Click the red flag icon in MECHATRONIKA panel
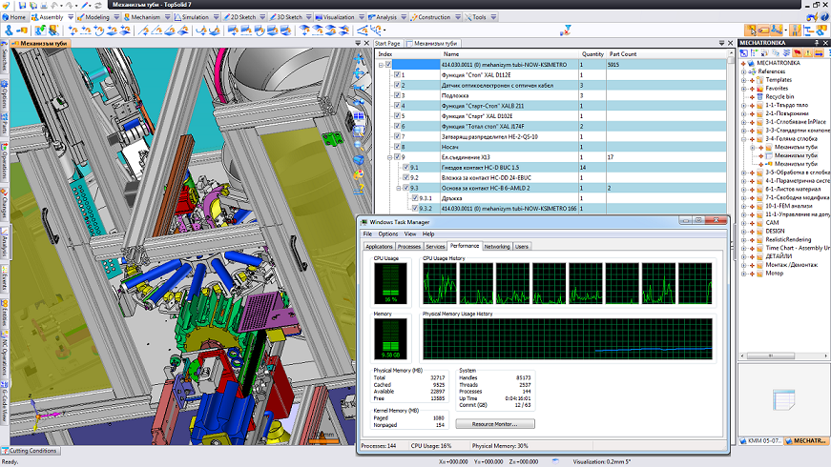This screenshot has width=831, height=467. 798,53
